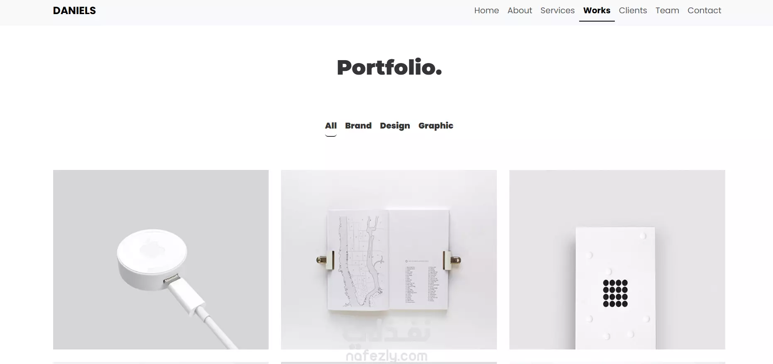Select the All portfolio filter
This screenshot has width=773, height=364.
coord(331,126)
